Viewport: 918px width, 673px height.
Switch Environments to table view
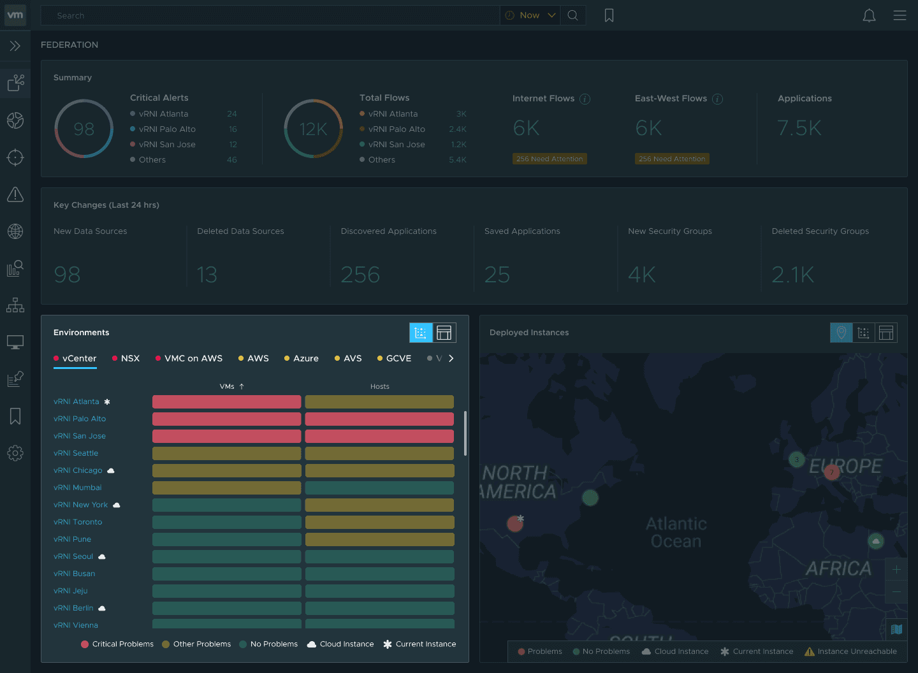pos(444,333)
